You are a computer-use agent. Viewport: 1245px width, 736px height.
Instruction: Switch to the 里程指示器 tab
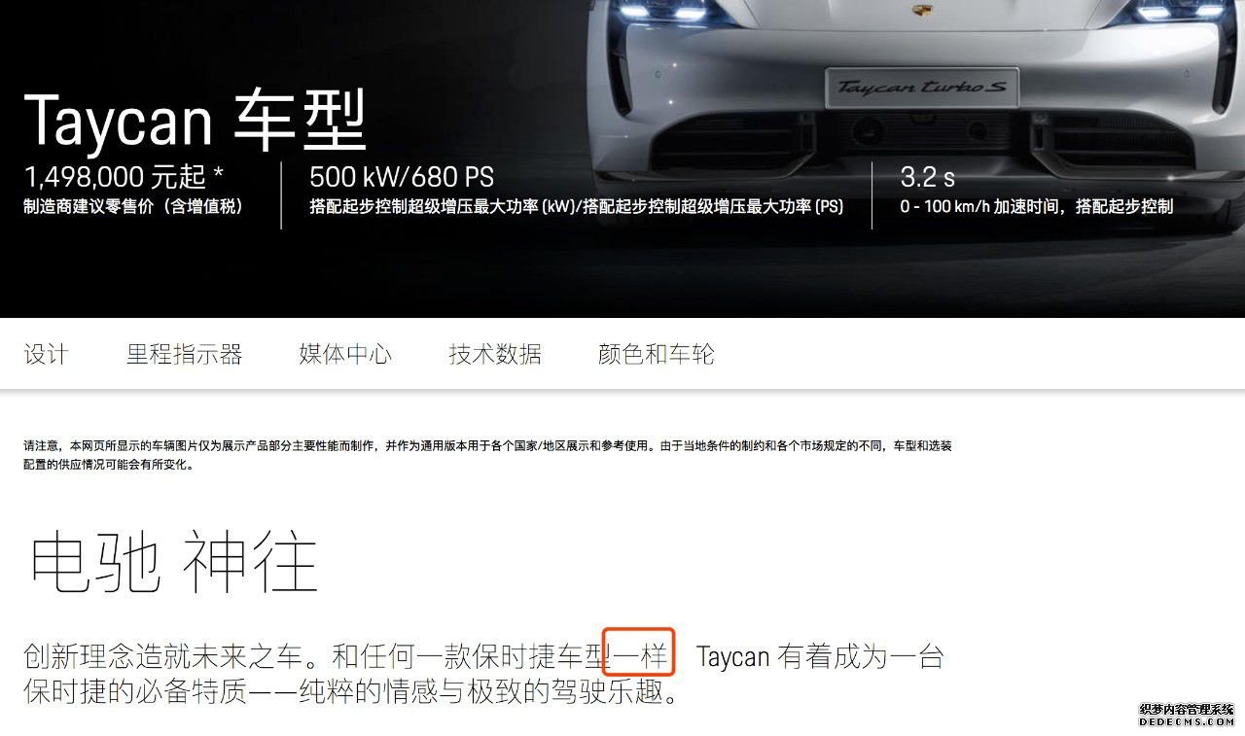(x=184, y=354)
